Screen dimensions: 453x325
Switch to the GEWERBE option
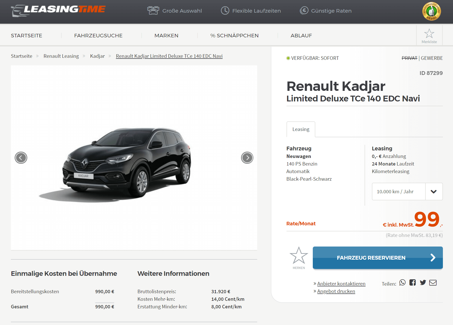(x=432, y=58)
